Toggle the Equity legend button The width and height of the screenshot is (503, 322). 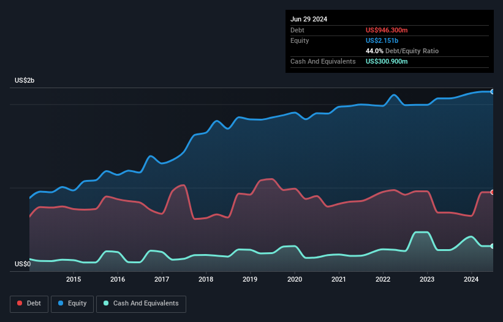[x=72, y=304]
